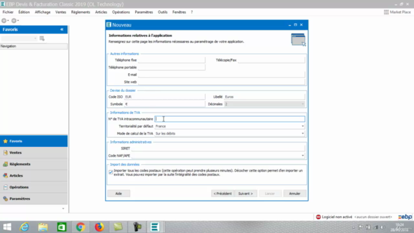Click the Aide button
Viewport: 414px width, 233px height.
(118, 194)
